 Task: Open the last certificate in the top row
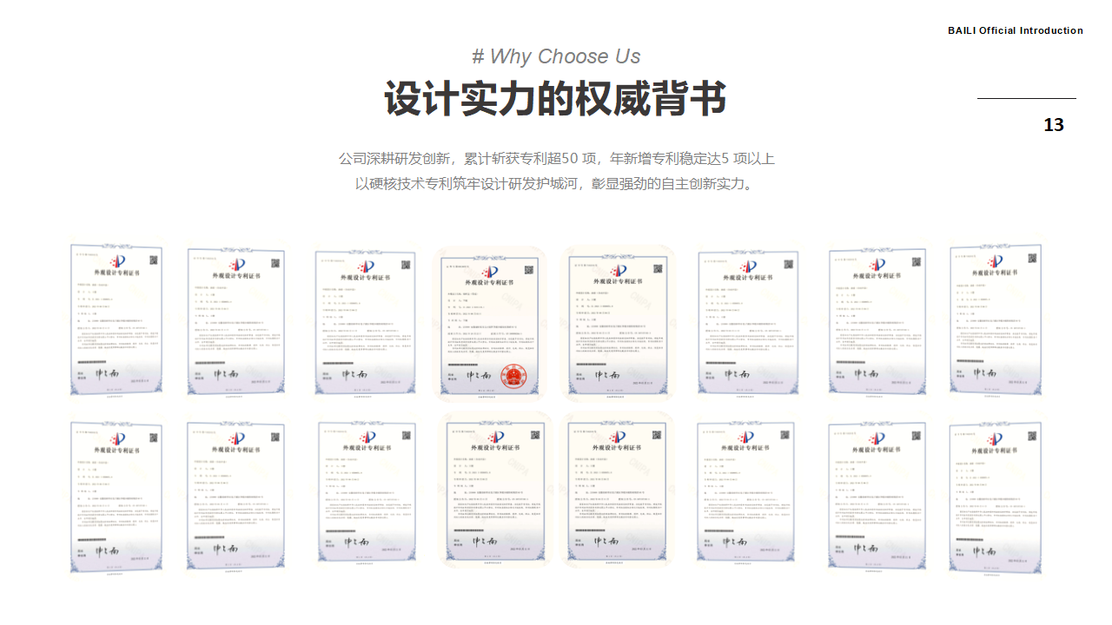[996, 320]
